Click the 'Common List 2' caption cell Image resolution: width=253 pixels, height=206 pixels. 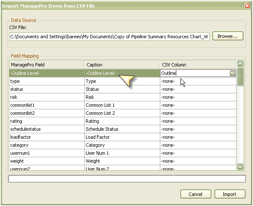(122, 113)
